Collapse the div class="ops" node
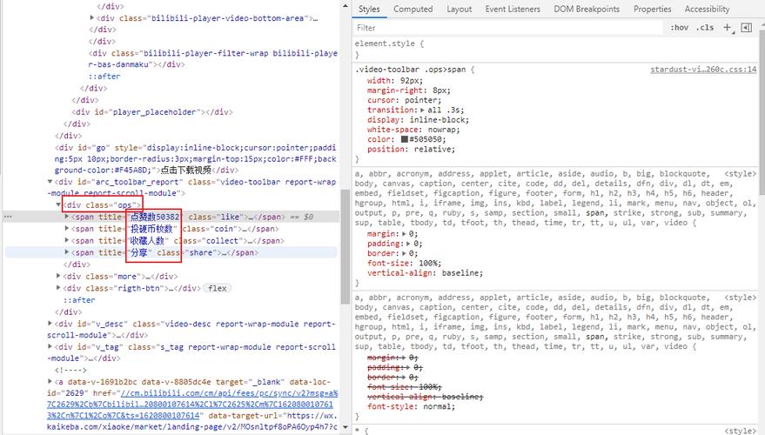Image resolution: width=765 pixels, height=435 pixels. (59, 204)
